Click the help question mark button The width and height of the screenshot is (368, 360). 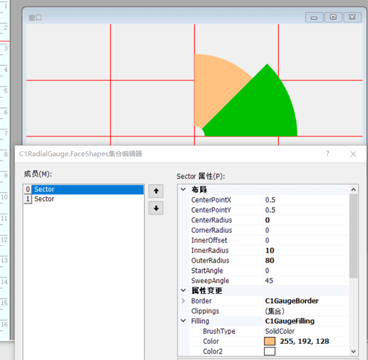[x=327, y=154]
